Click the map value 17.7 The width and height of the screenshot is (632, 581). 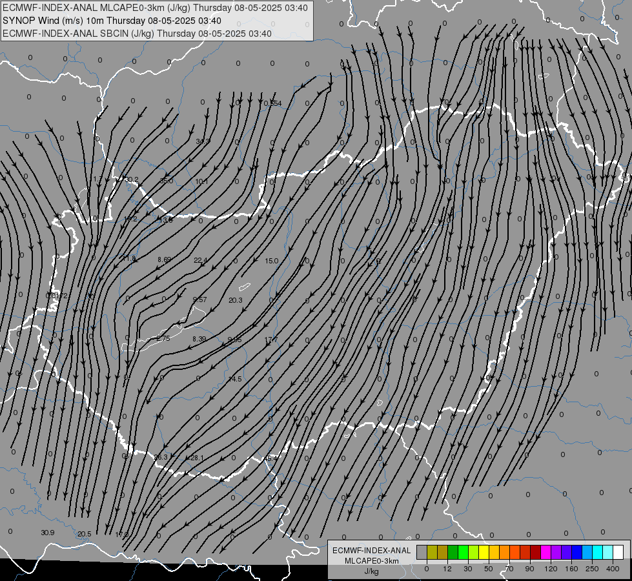click(x=271, y=340)
